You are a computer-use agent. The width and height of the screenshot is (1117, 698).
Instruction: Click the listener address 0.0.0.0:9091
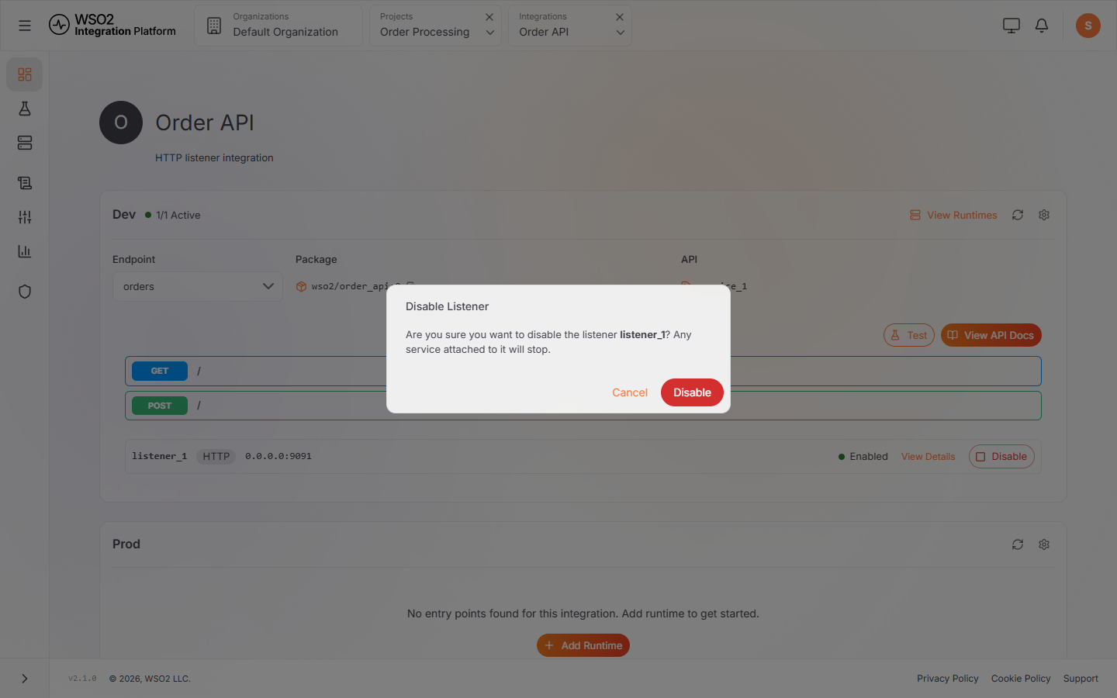click(x=278, y=457)
